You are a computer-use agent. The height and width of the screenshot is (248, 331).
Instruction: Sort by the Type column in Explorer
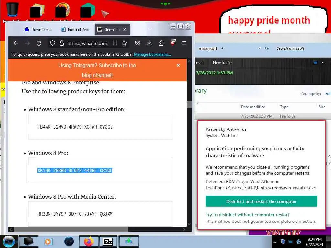click(x=284, y=107)
